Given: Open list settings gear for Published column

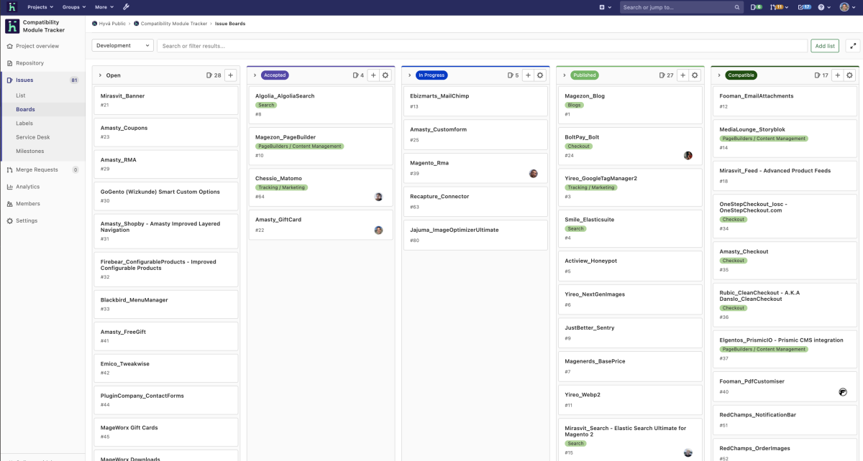Looking at the screenshot, I should point(695,75).
